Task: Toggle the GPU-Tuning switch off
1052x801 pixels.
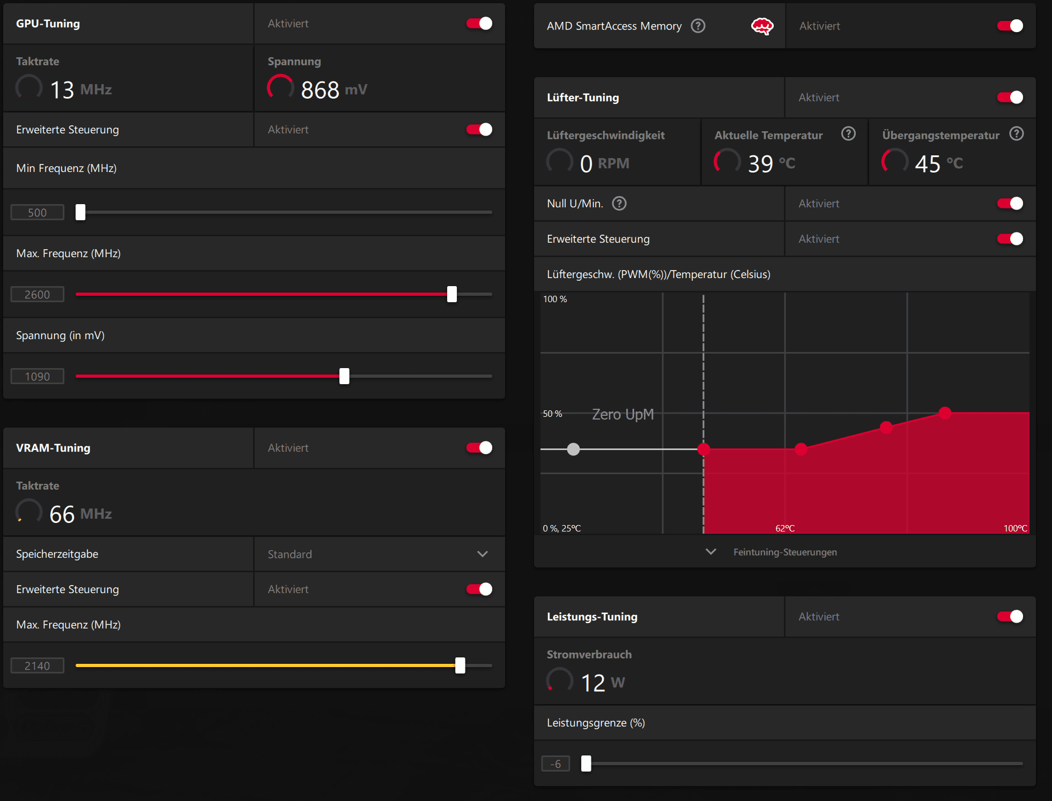Action: point(479,24)
